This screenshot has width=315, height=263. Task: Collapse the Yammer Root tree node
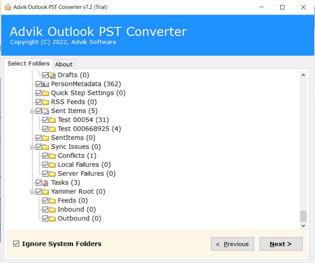click(x=32, y=192)
